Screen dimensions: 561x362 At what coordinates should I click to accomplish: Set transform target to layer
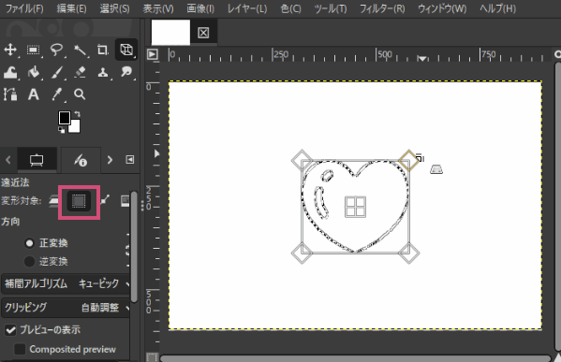coord(53,201)
